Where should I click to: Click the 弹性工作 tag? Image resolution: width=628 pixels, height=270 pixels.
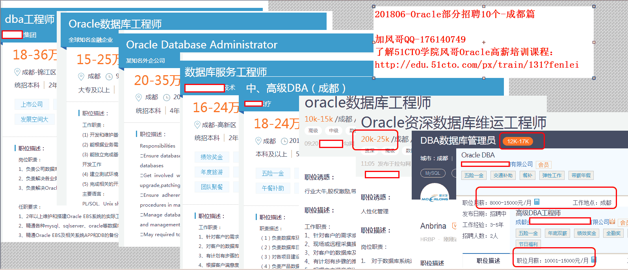click(552, 176)
